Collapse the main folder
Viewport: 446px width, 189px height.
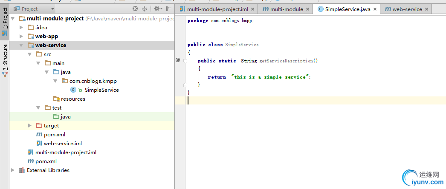pyautogui.click(x=38, y=63)
